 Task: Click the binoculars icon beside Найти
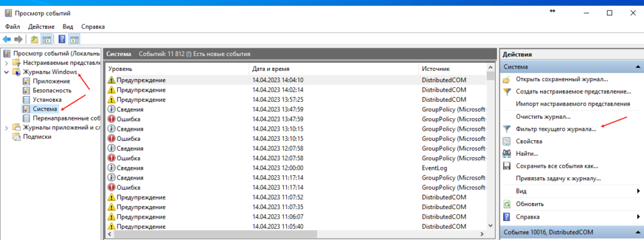[507, 153]
